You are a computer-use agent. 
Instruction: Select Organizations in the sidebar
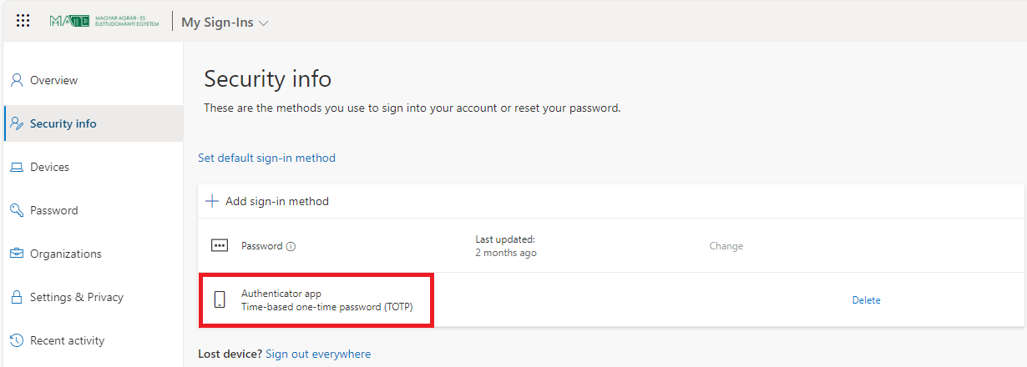tap(66, 254)
